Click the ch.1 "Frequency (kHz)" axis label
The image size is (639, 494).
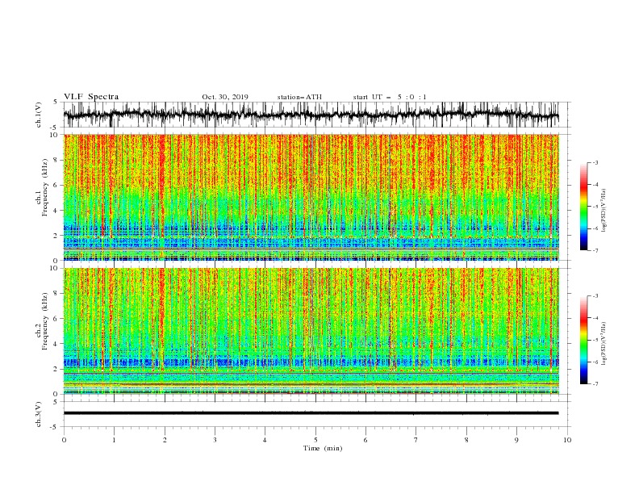[x=45, y=187]
